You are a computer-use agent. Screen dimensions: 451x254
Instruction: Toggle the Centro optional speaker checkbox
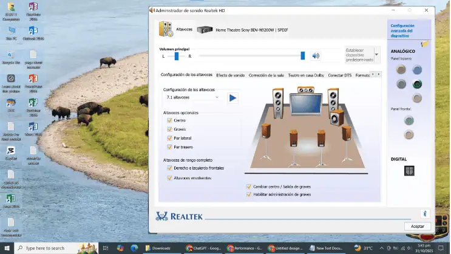(169, 120)
